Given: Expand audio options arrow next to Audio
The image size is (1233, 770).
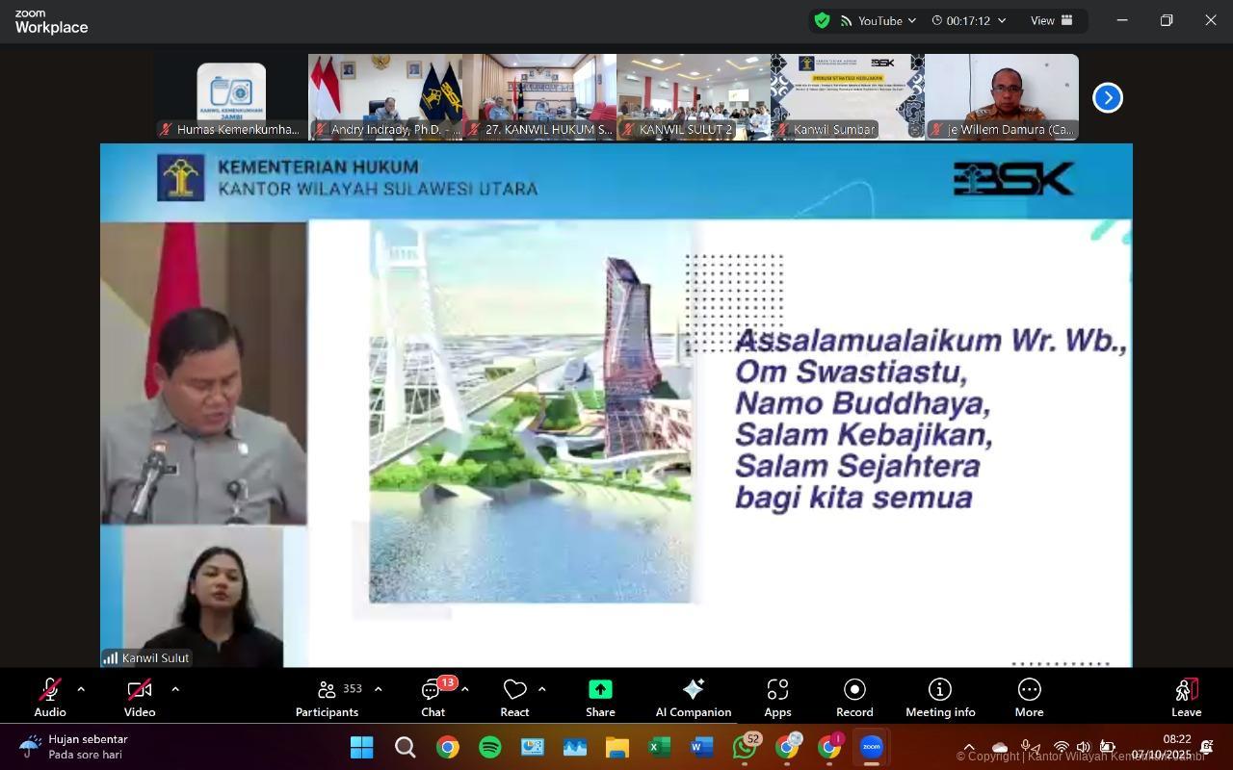Looking at the screenshot, I should [x=81, y=689].
